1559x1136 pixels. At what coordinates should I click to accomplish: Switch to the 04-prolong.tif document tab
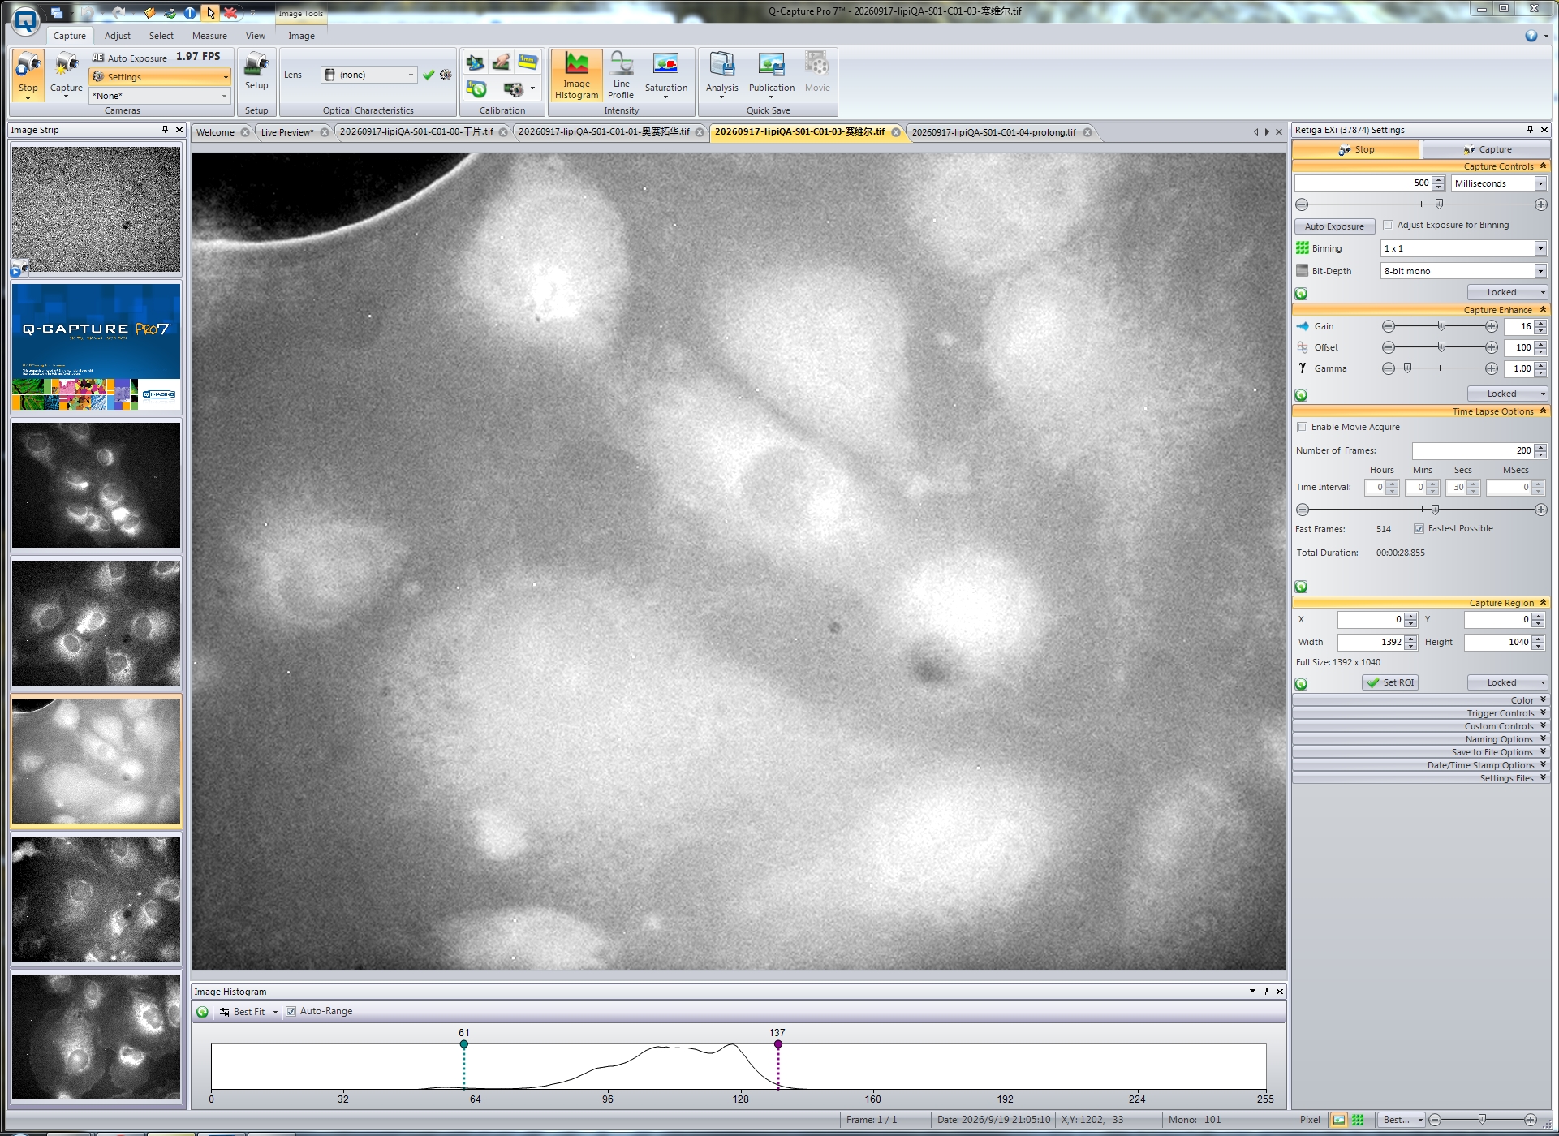(993, 132)
